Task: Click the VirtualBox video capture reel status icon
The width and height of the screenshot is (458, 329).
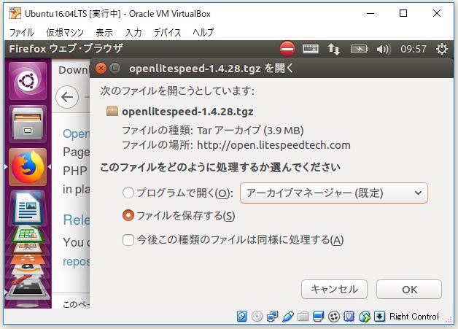Action: click(334, 316)
